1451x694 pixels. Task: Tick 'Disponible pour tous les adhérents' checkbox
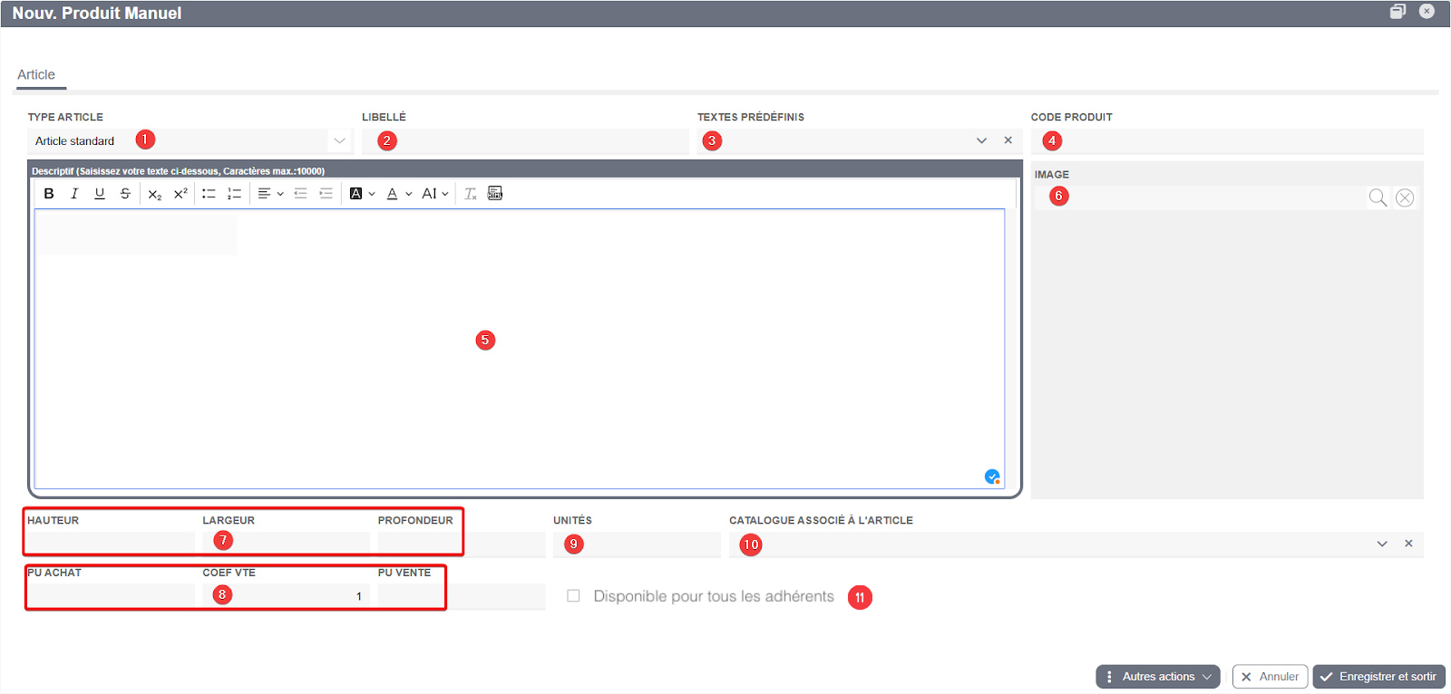[573, 596]
